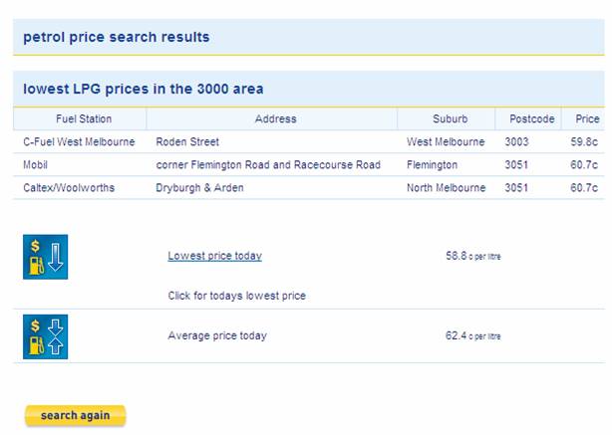Click the Flemington suburb cell
This screenshot has height=435, width=612.
432,165
